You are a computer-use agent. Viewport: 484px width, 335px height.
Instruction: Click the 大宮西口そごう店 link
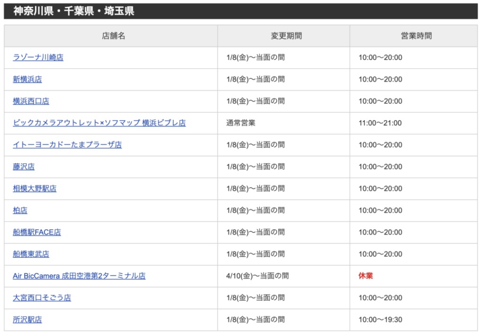[x=42, y=298]
